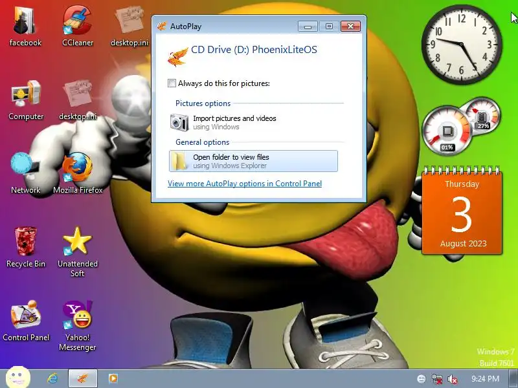Click the calendar gadget showing Thursday 3
The width and height of the screenshot is (518, 388).
point(462,211)
